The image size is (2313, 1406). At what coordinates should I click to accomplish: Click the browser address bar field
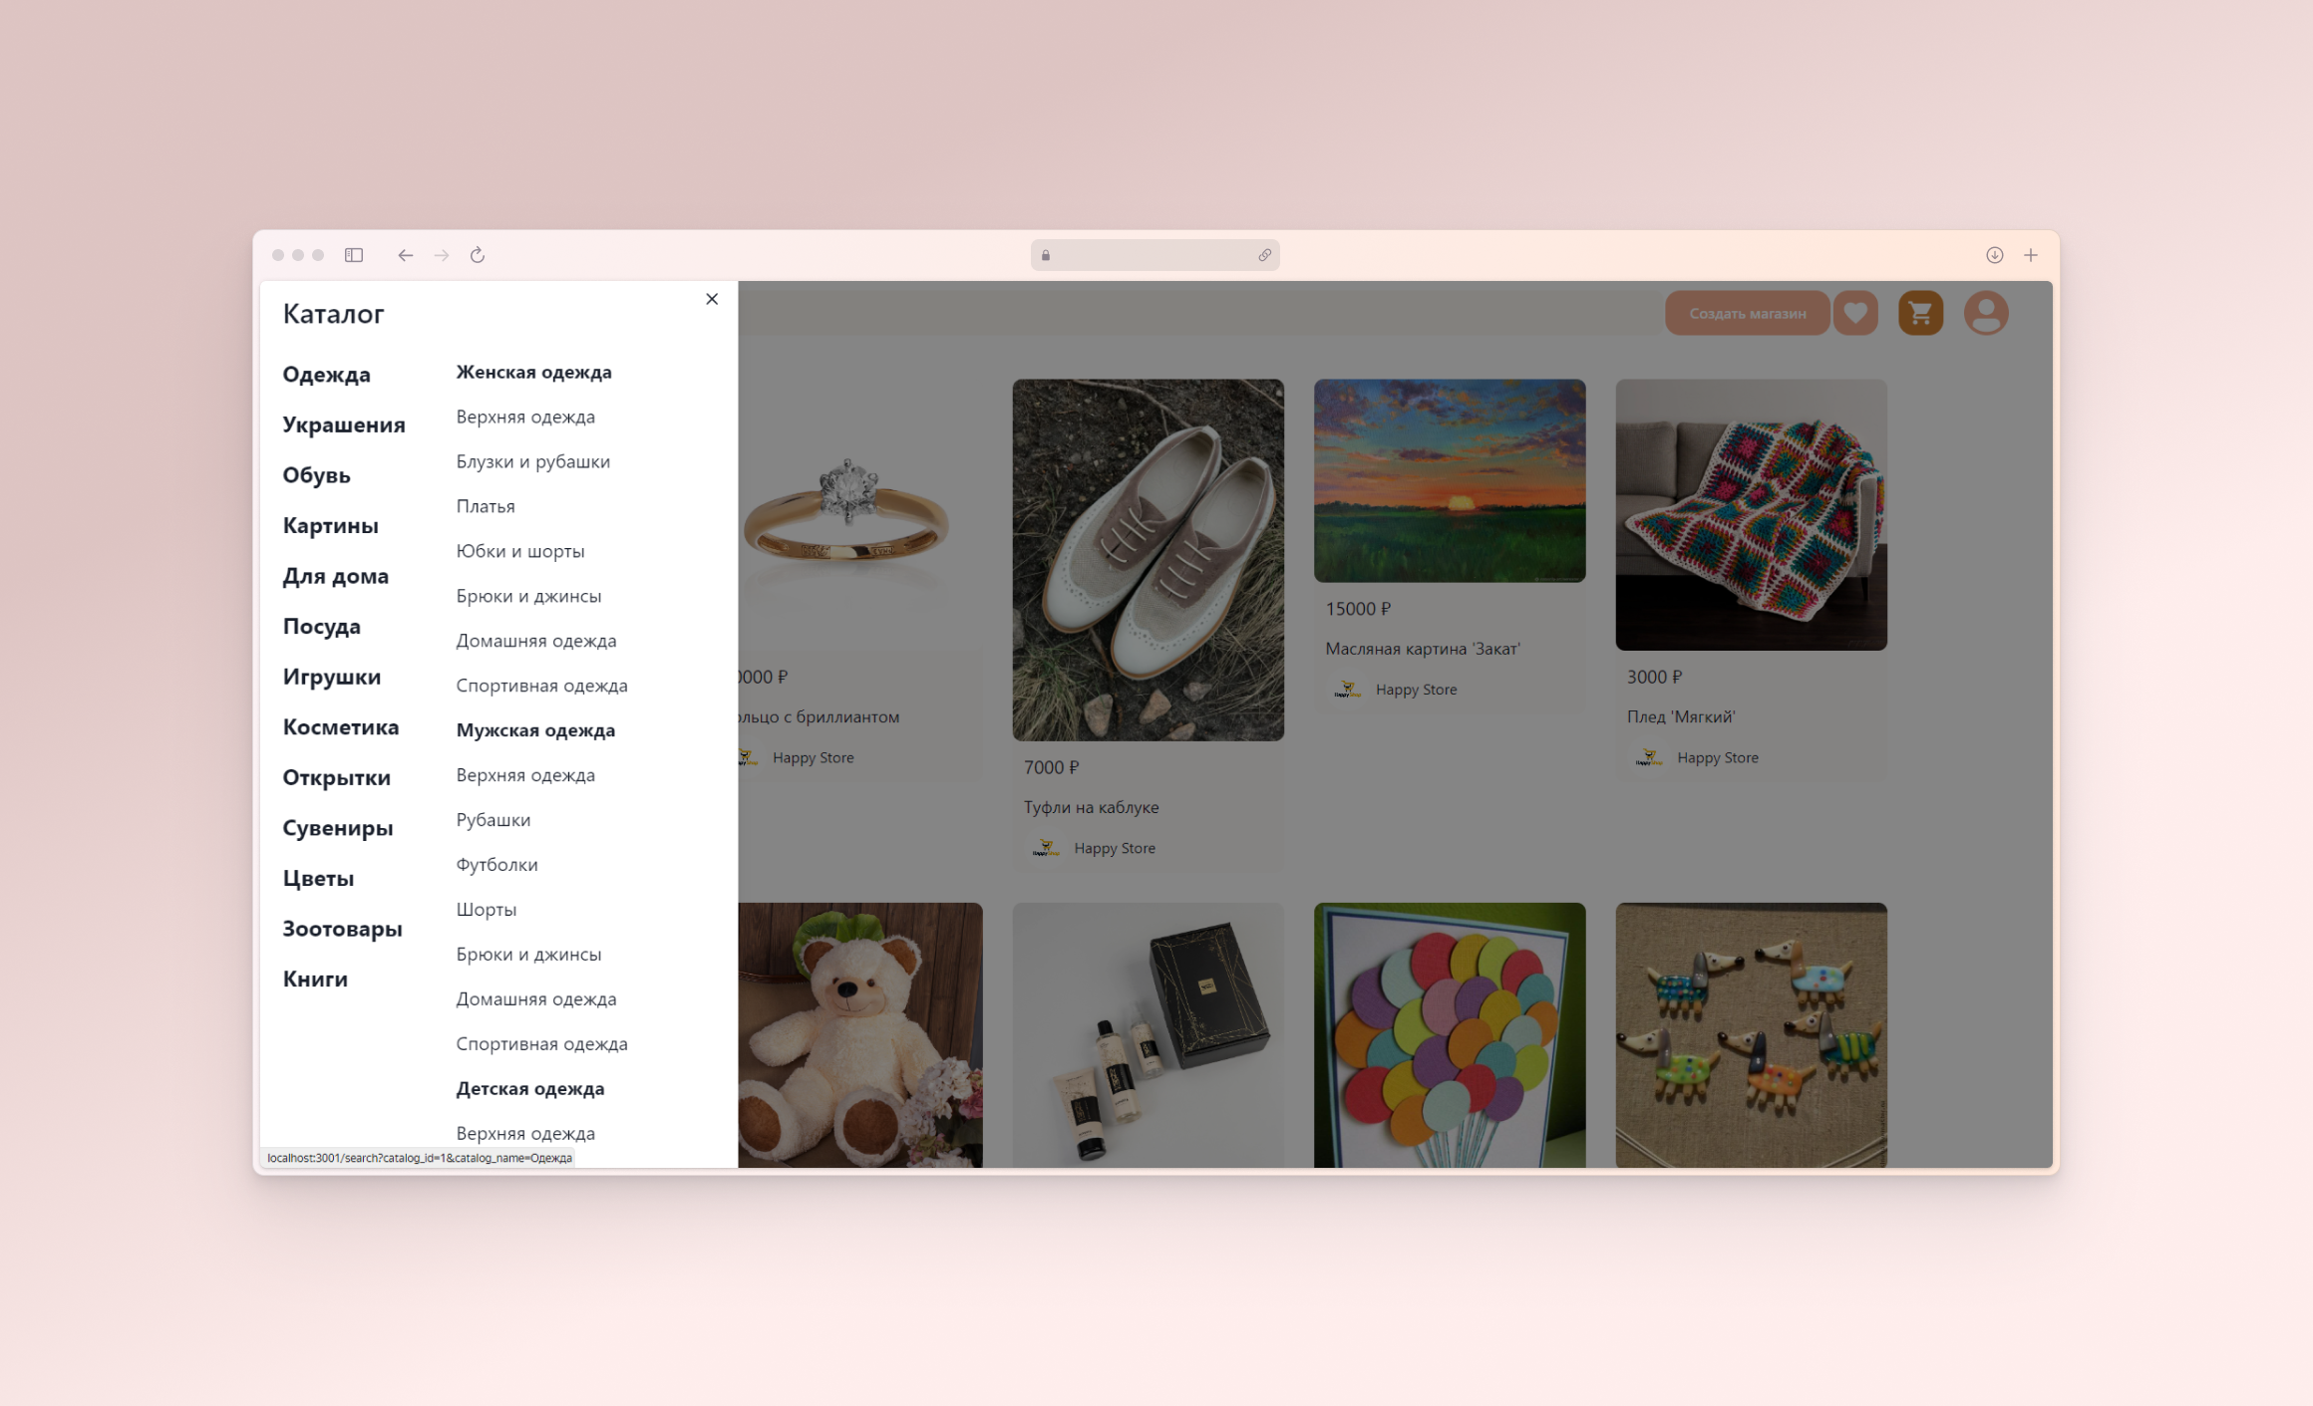[x=1155, y=255]
